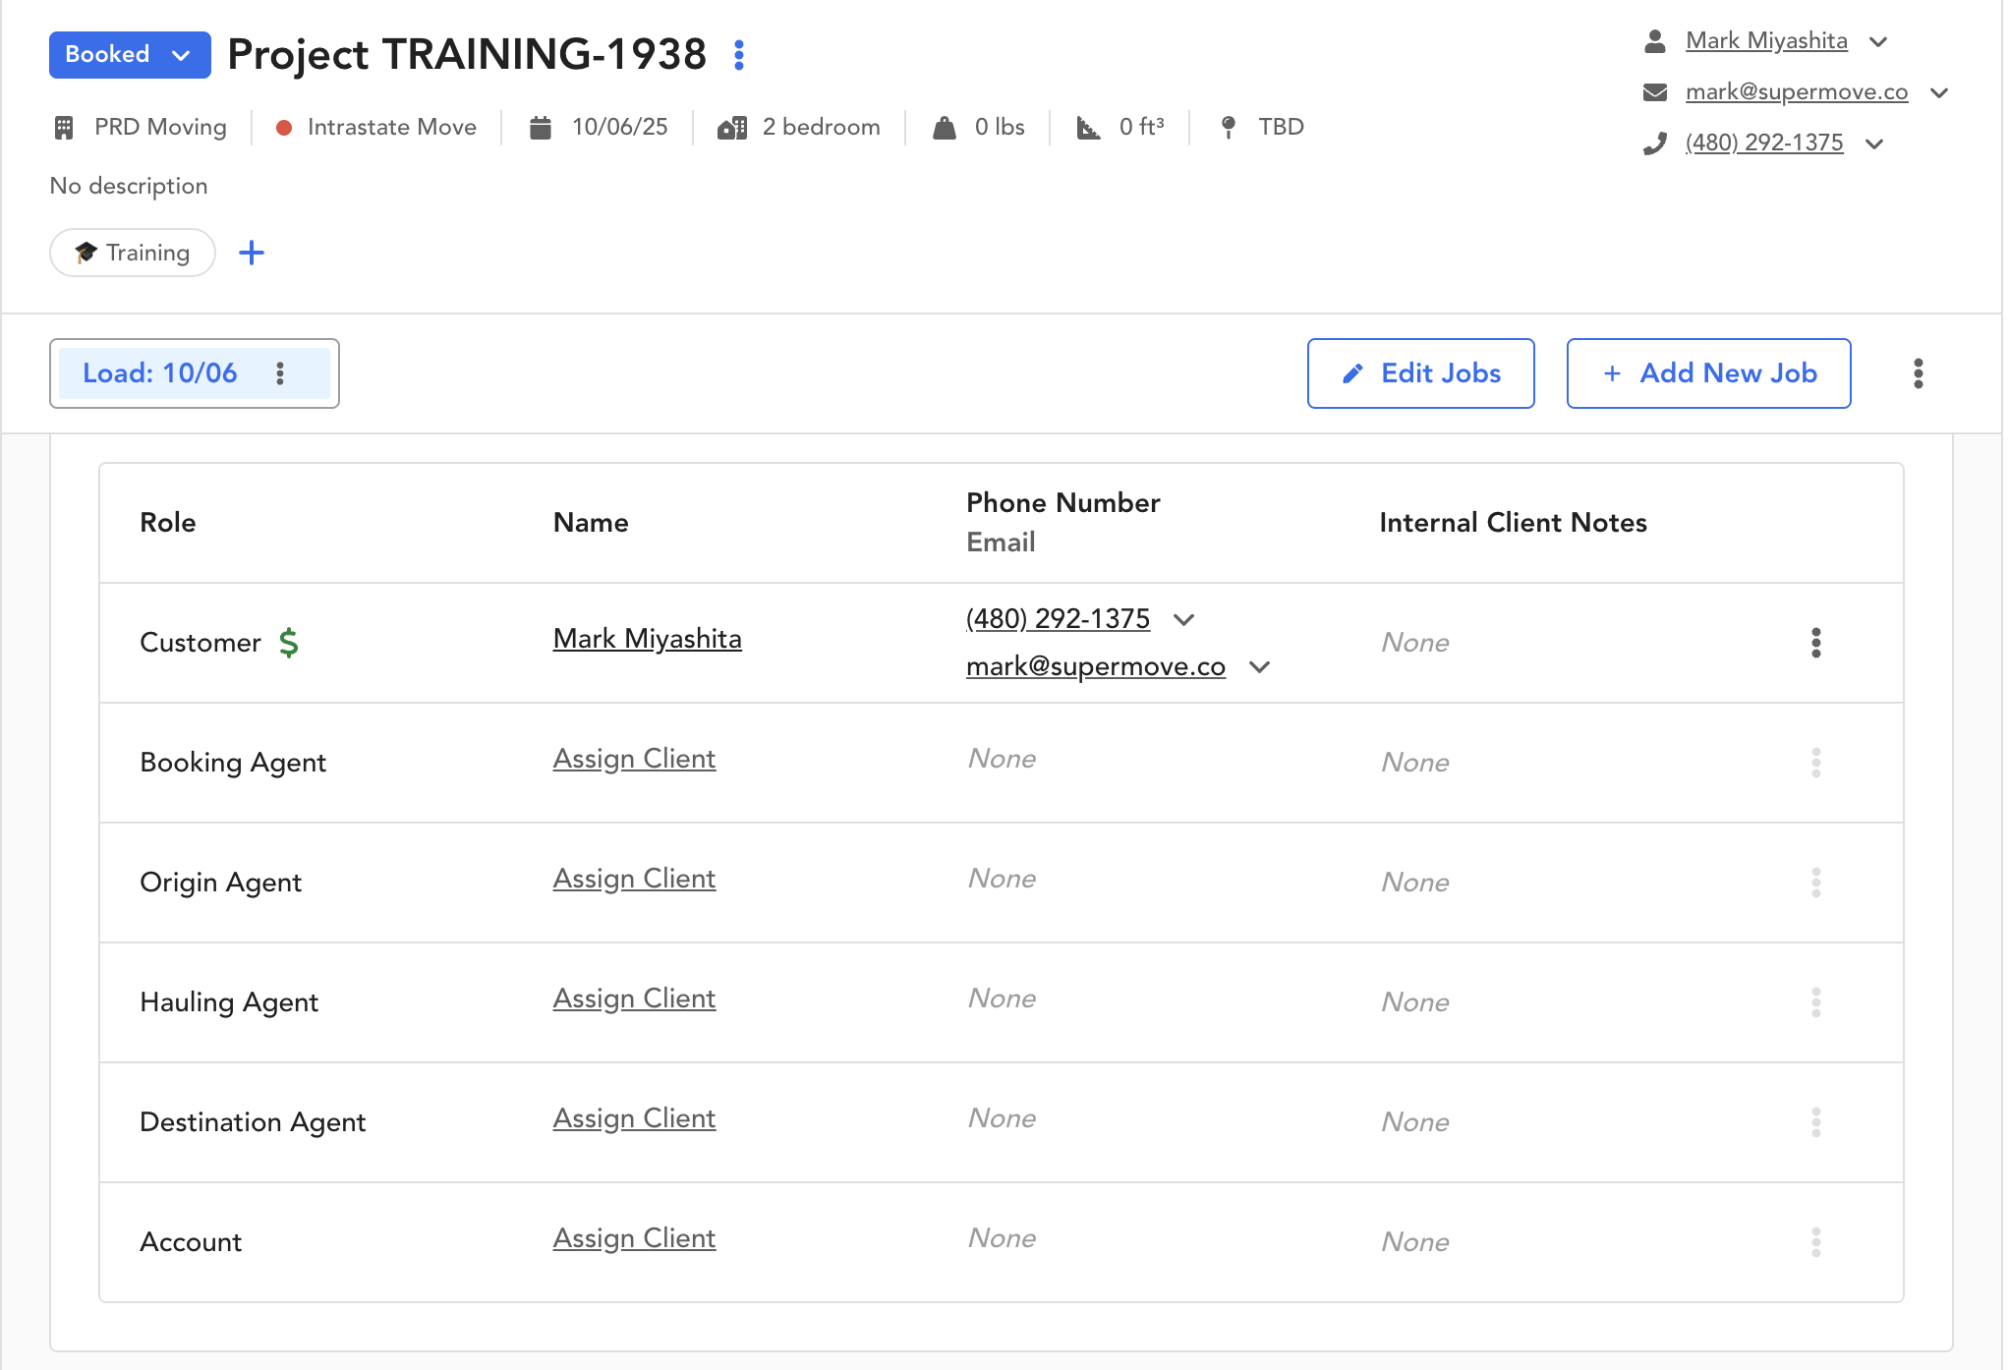
Task: Open the Load 10/06 job kebab menu
Action: 280,373
